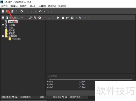Viewport: 136px width, 101px height.
Task: Switch to the 媒体产生器 tab
Action: 75,97
